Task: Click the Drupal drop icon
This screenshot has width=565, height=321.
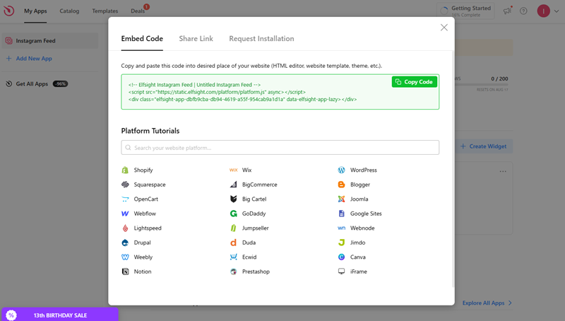Action: coord(125,243)
